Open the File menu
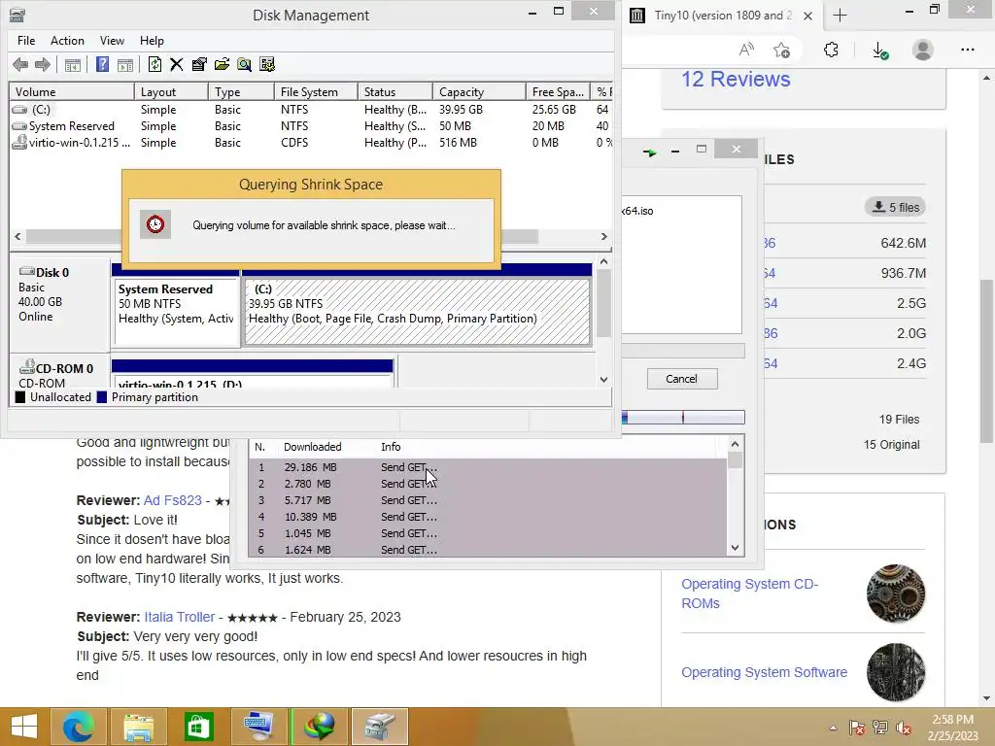Viewport: 995px width, 746px height. pyautogui.click(x=26, y=41)
